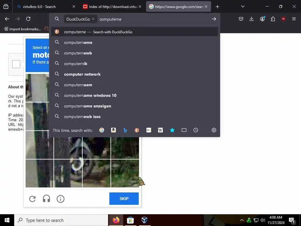Pick the computername windows 10 suggestion
Screen dimensions: 301x226
coord(135,95)
